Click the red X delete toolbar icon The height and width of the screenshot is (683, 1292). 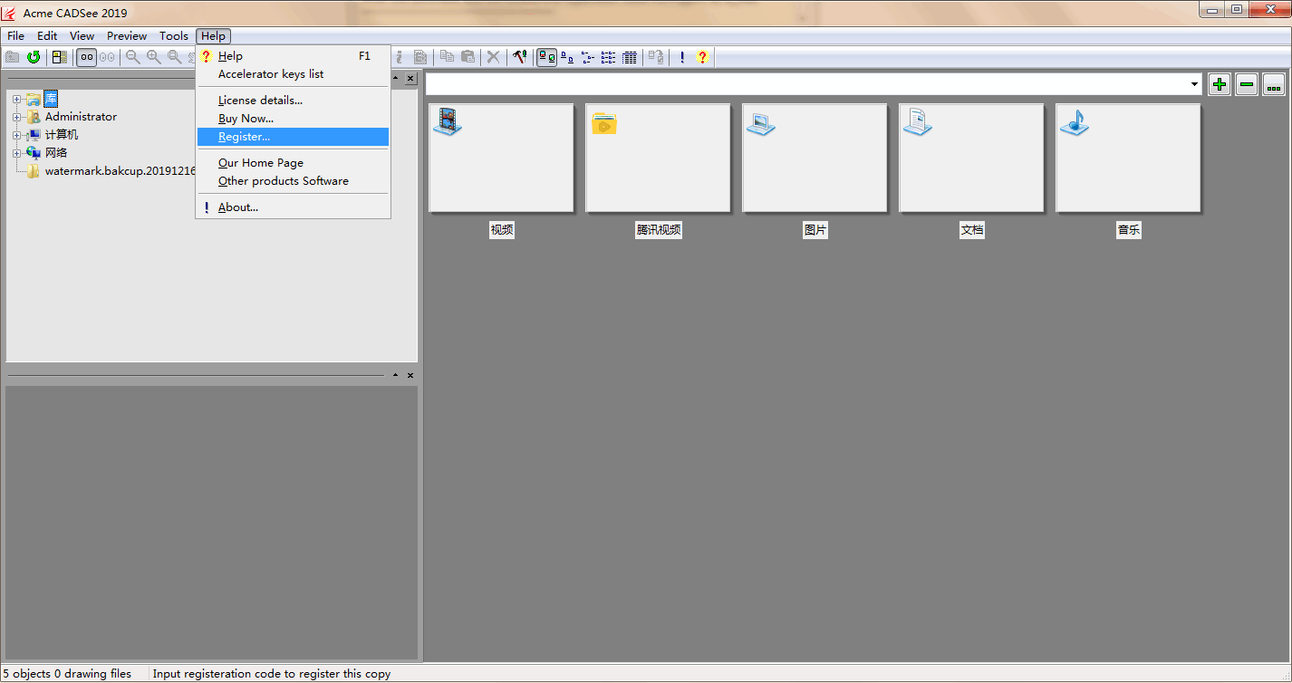click(493, 57)
